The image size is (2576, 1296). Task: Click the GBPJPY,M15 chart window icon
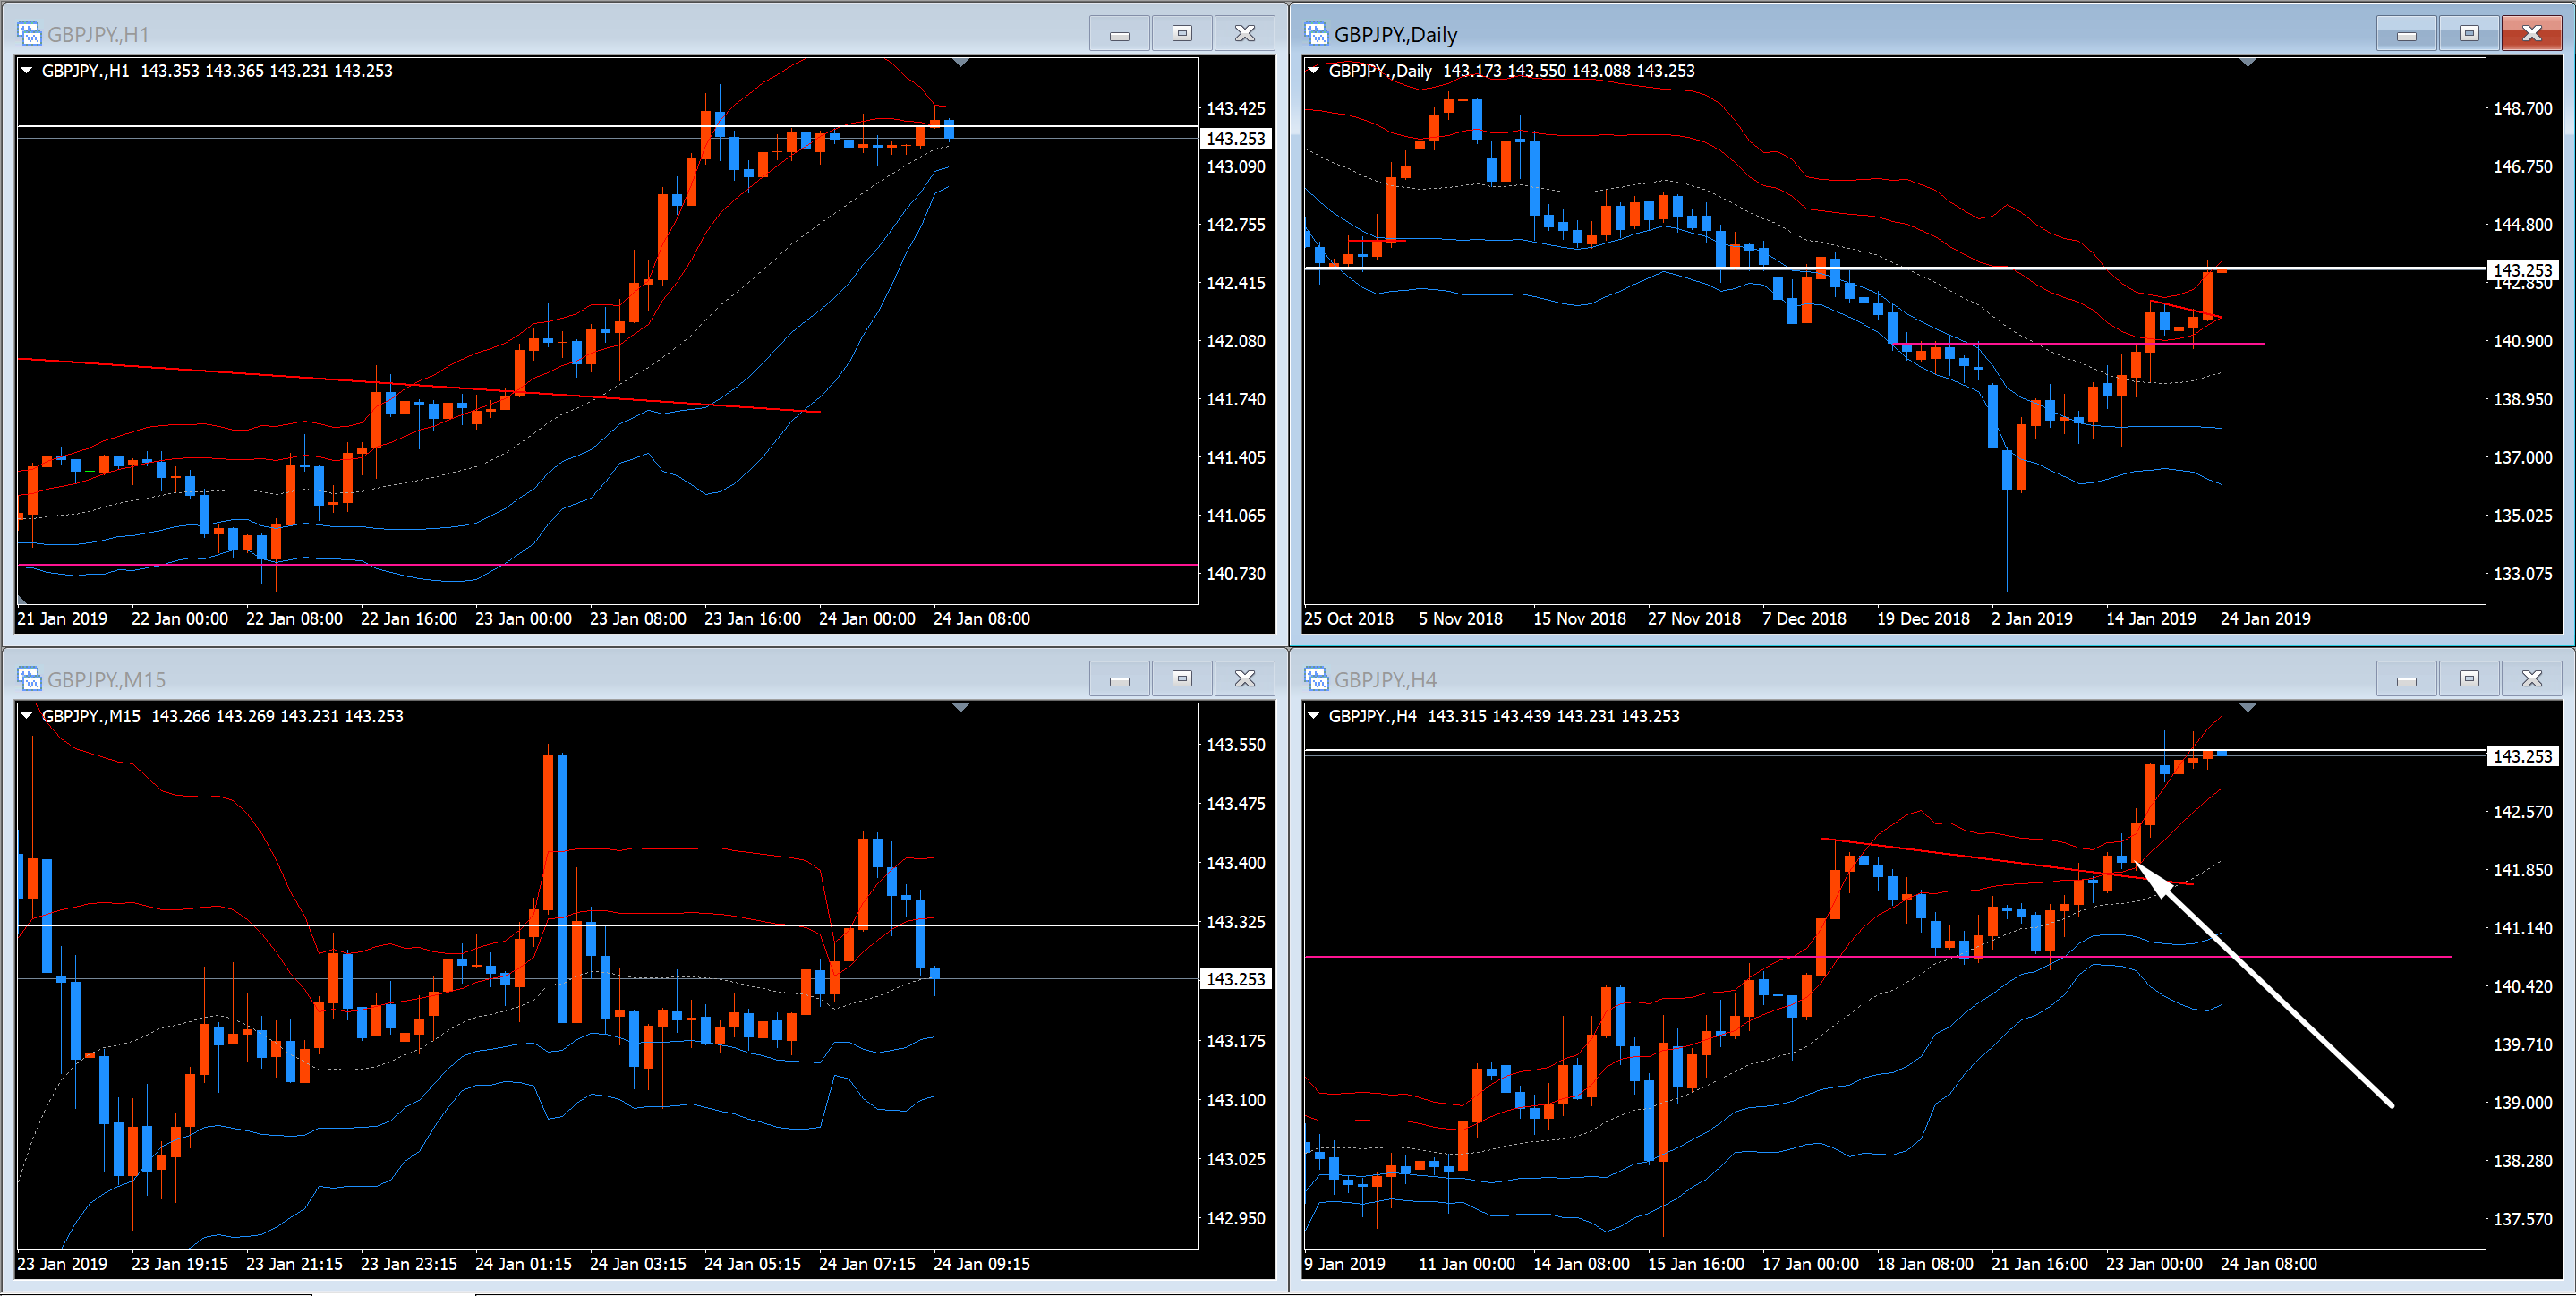point(29,679)
